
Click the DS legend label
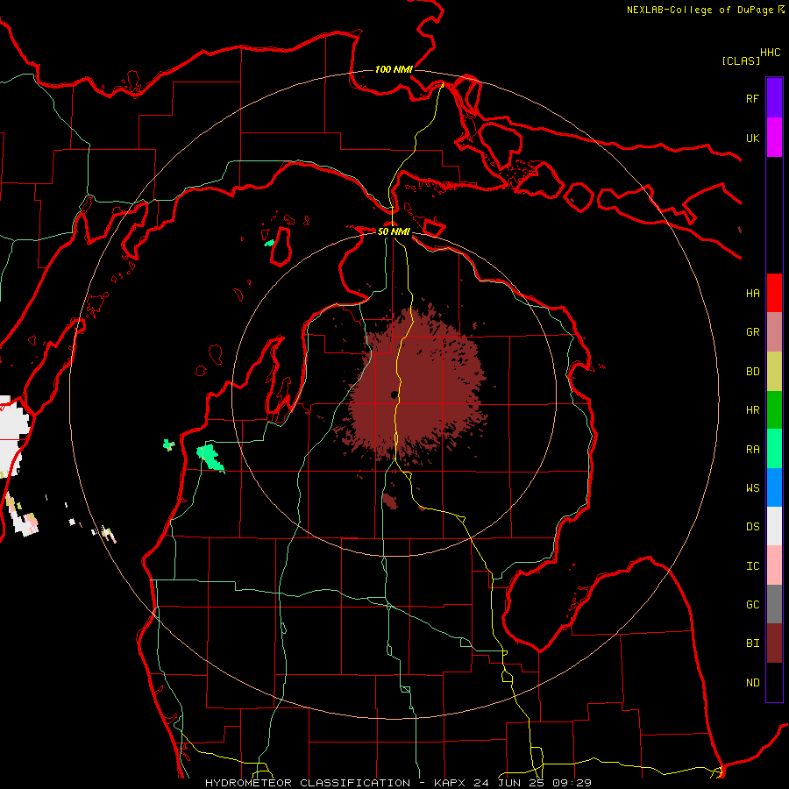coord(752,527)
